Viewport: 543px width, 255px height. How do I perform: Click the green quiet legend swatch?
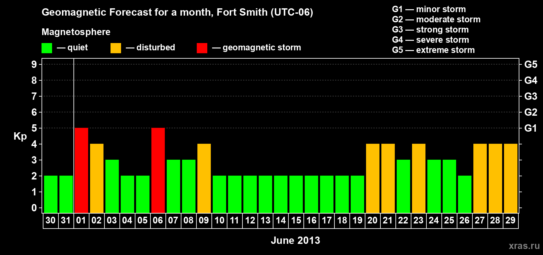point(47,48)
